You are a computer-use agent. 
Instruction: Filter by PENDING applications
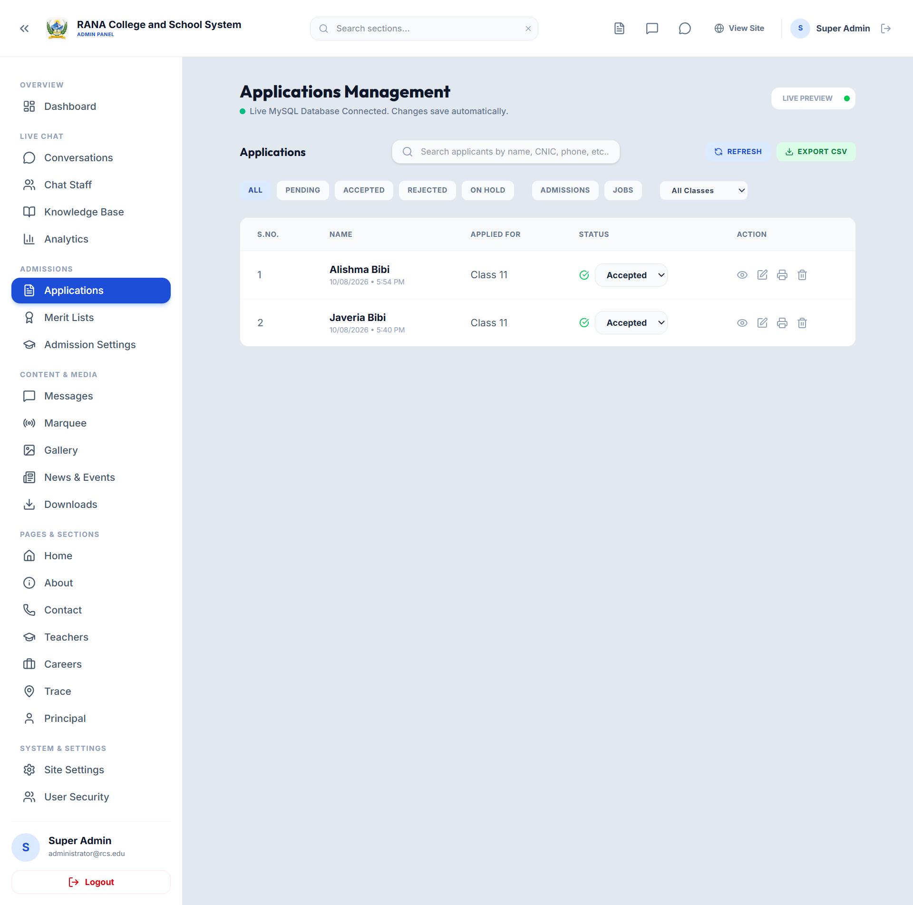point(303,190)
